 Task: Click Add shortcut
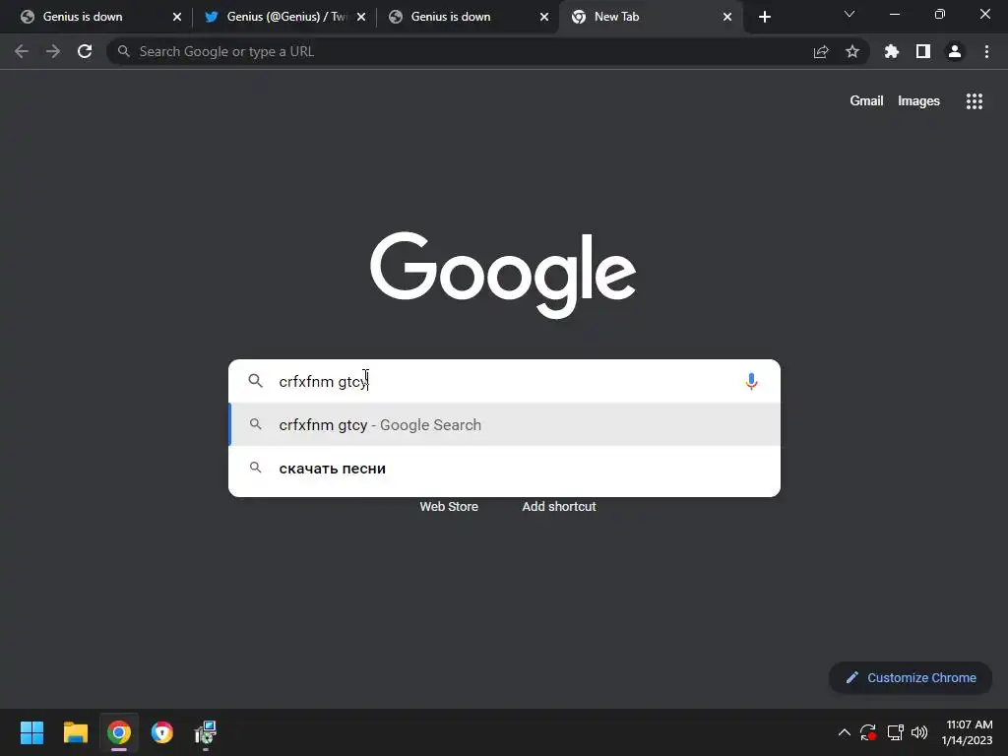[x=559, y=507]
